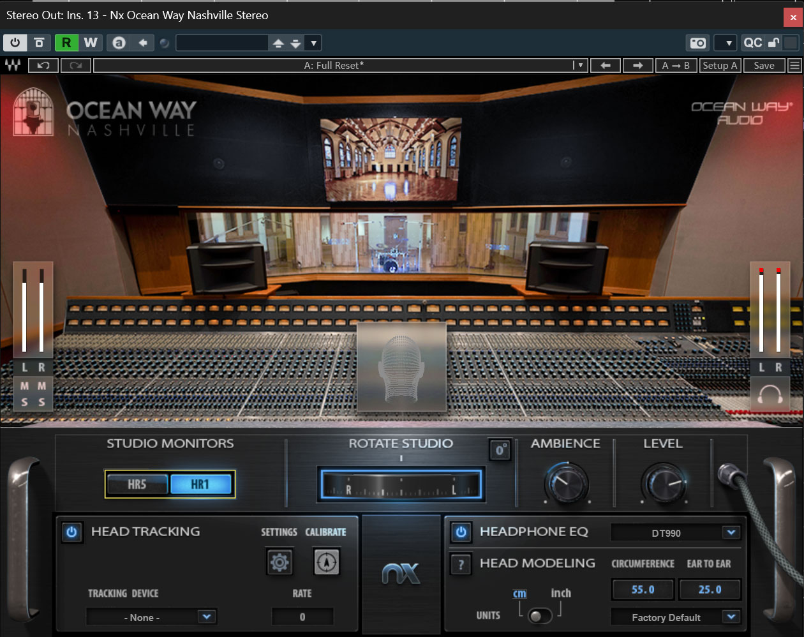Toggle Head Tracking power button
The height and width of the screenshot is (637, 804).
[x=72, y=532]
